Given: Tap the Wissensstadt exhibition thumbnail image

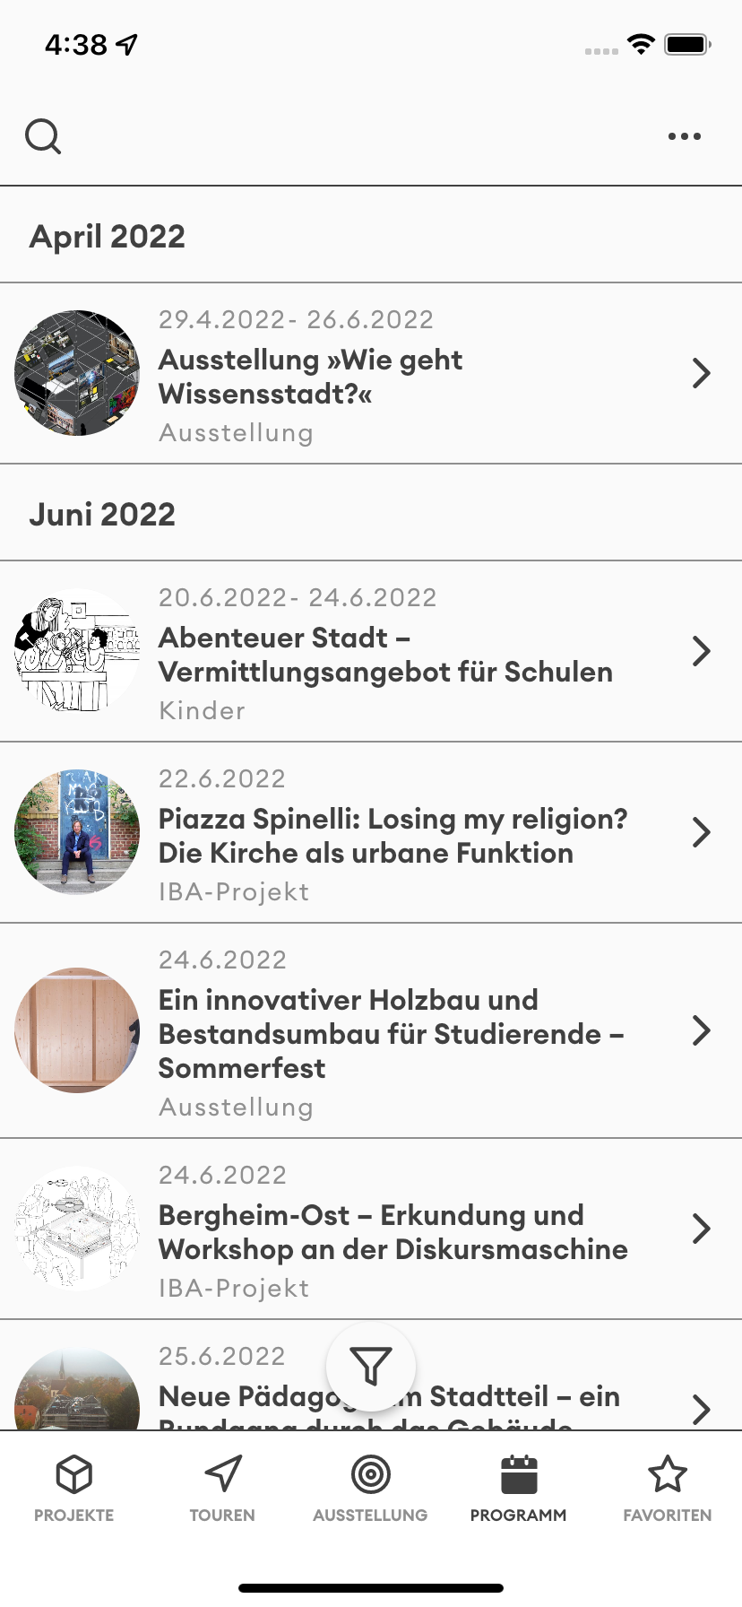Looking at the screenshot, I should click(77, 373).
